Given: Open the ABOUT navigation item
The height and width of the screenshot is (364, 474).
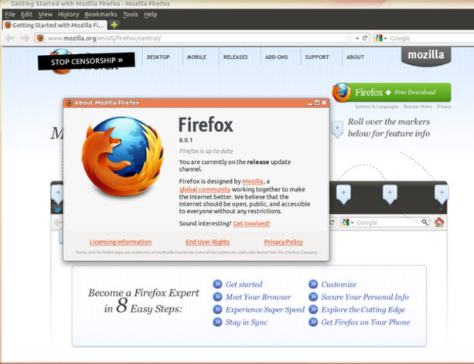Looking at the screenshot, I should (x=355, y=56).
